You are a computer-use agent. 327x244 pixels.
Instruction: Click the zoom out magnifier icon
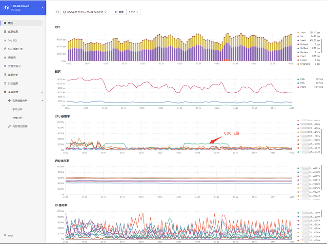(58, 12)
